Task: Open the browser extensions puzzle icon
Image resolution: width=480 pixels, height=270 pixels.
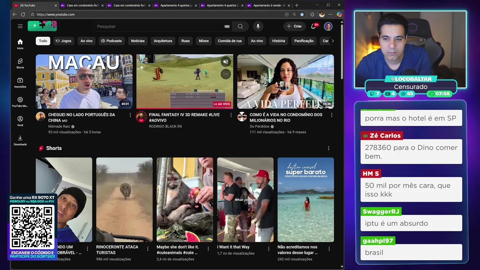Action: coord(312,14)
